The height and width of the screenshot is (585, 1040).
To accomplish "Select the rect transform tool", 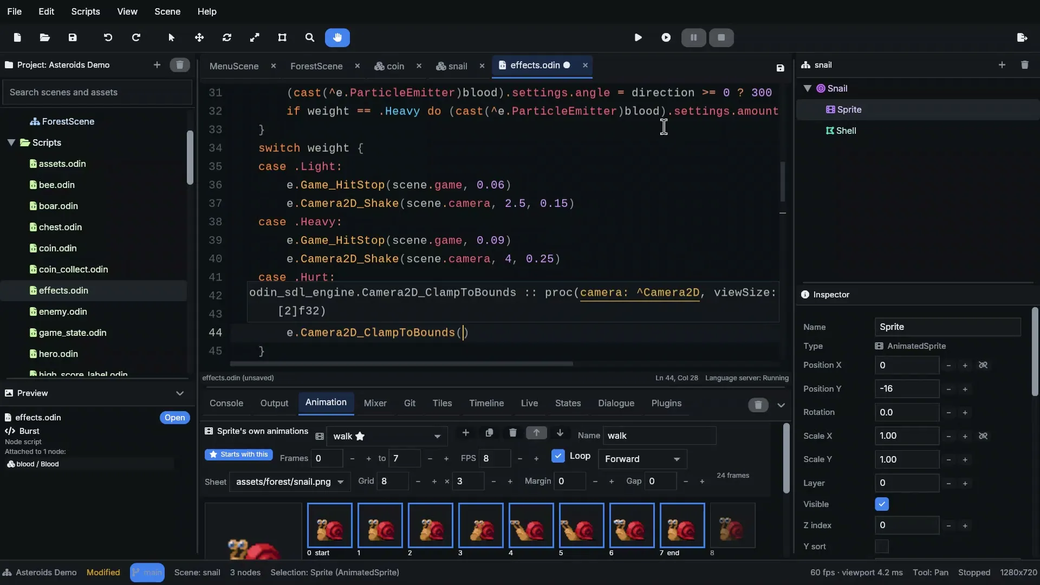I will coord(282,37).
